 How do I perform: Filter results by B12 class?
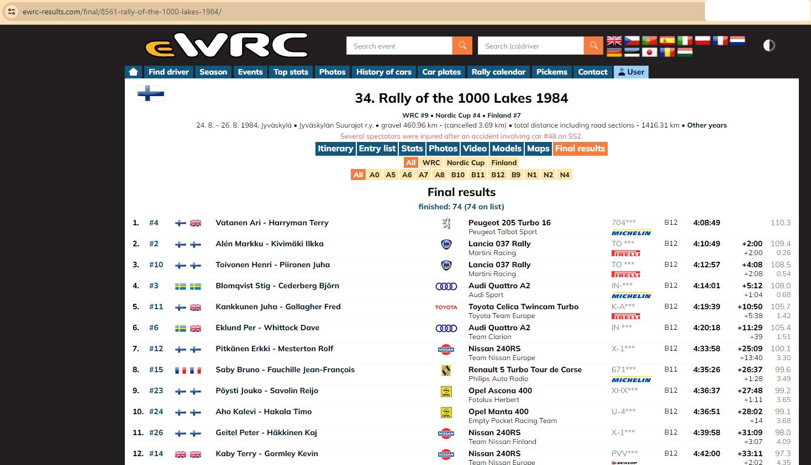point(498,175)
